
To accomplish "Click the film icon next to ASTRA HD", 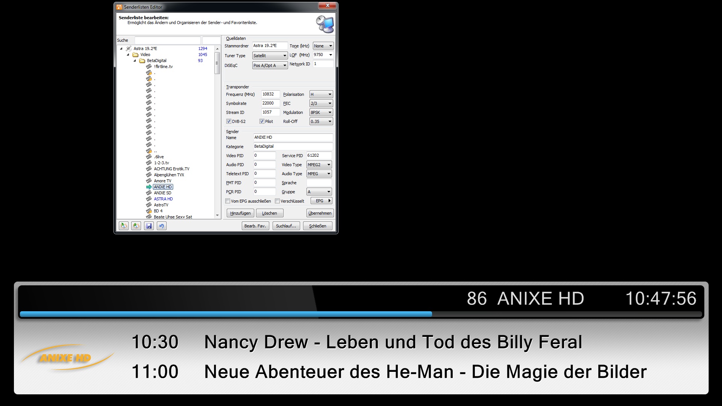I will click(x=149, y=199).
